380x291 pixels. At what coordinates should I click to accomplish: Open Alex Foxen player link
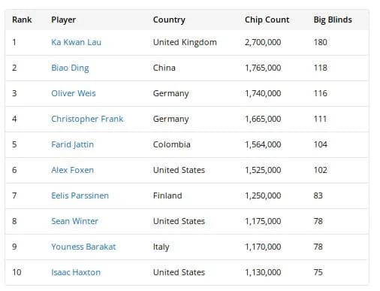click(72, 170)
